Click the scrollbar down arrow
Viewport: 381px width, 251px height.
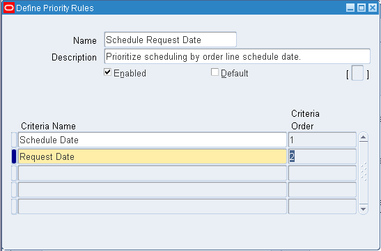click(x=364, y=209)
